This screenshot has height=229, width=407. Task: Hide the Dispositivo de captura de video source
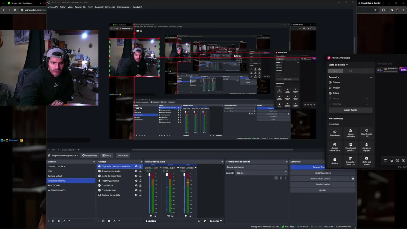point(136,166)
